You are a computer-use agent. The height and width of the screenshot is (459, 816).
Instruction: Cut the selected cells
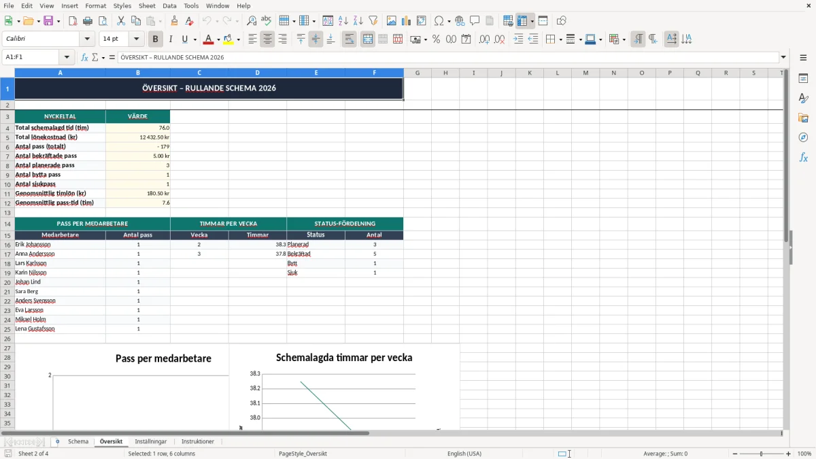(121, 21)
